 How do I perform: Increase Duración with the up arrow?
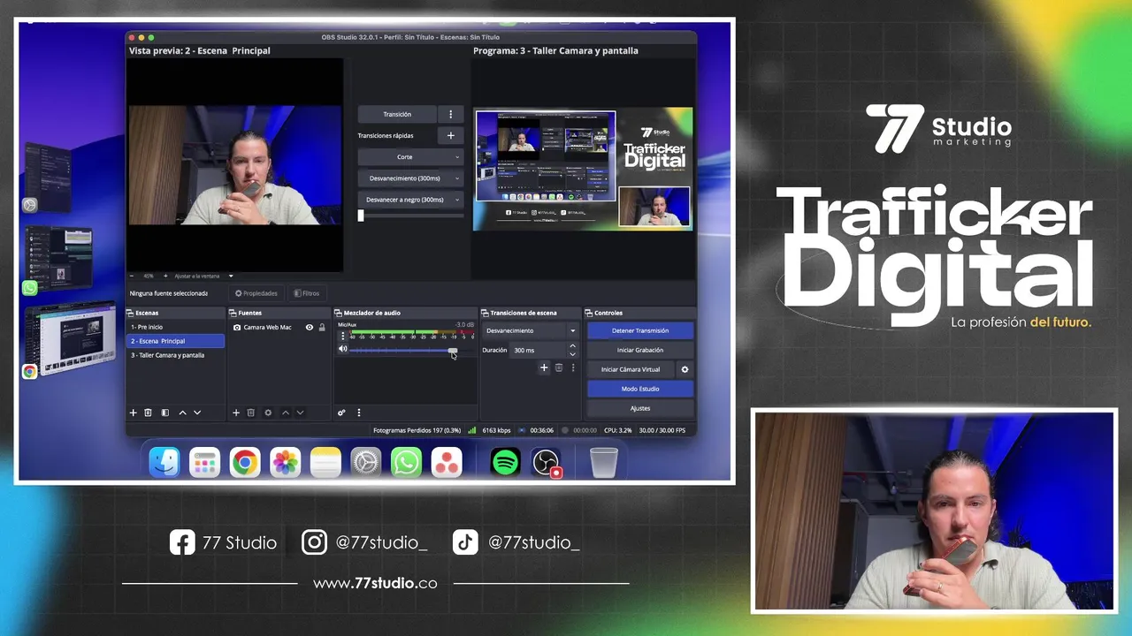[572, 346]
